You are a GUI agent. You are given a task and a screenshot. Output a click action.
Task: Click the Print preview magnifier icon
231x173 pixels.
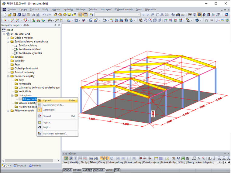tap(38, 15)
